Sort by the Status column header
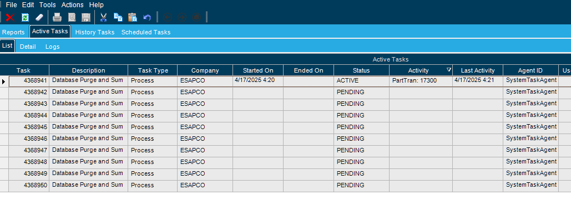571x205 pixels. [361, 70]
